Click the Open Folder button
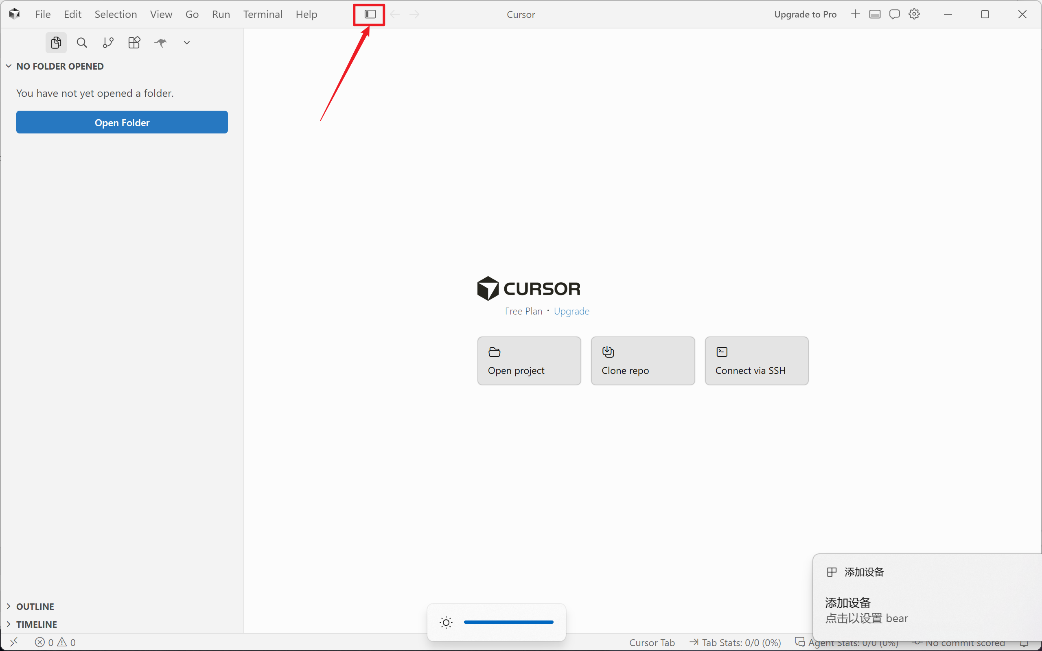The width and height of the screenshot is (1042, 651). (122, 122)
